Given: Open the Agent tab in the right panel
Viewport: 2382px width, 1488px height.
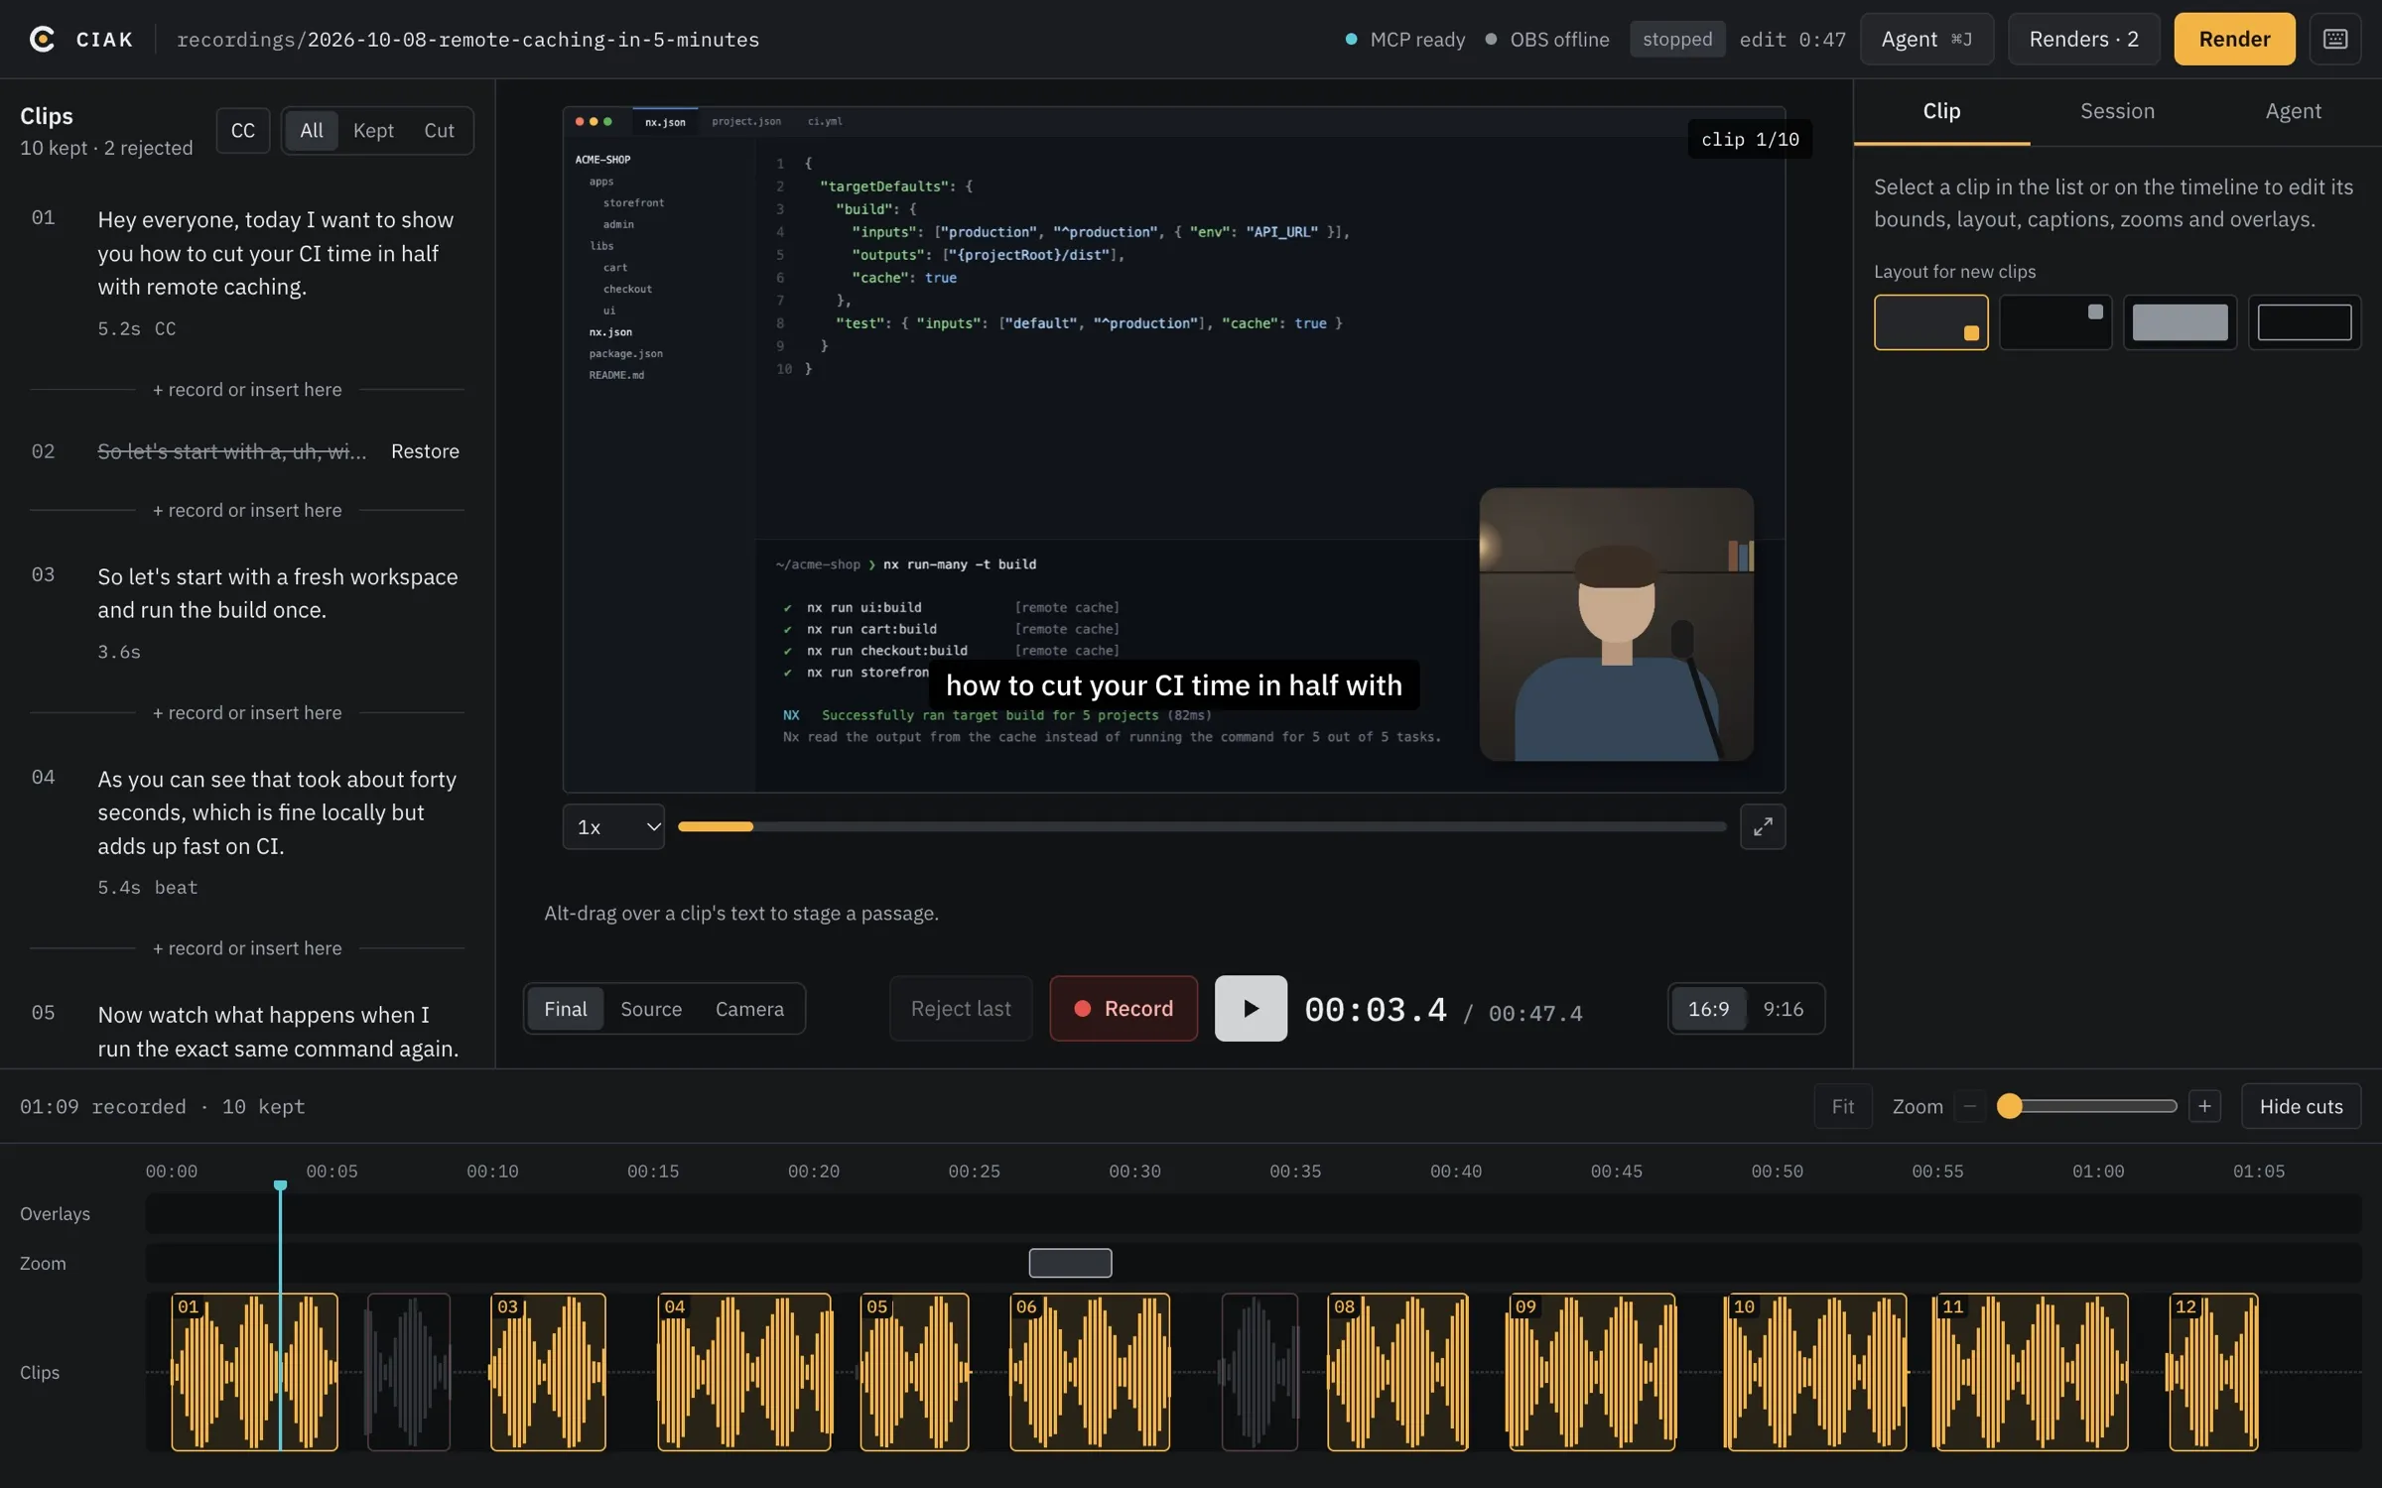Looking at the screenshot, I should [x=2293, y=111].
